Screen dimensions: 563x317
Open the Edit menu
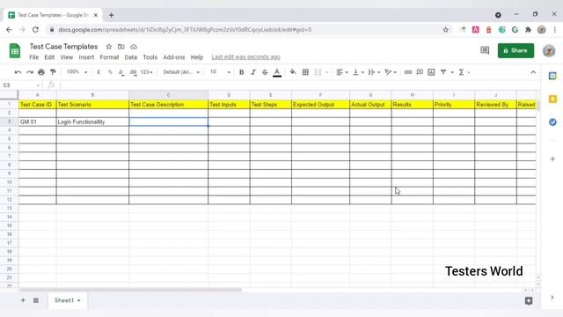pyautogui.click(x=49, y=57)
